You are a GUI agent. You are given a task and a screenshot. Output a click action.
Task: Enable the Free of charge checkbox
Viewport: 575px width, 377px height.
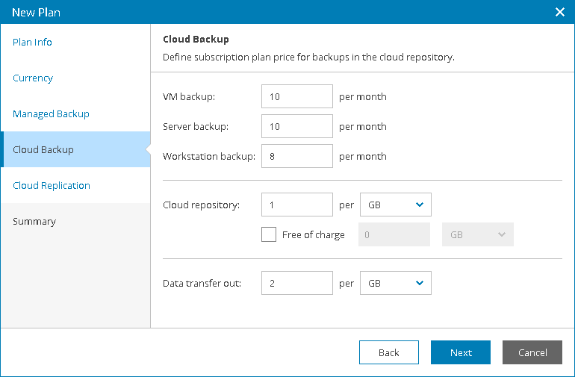pyautogui.click(x=269, y=234)
